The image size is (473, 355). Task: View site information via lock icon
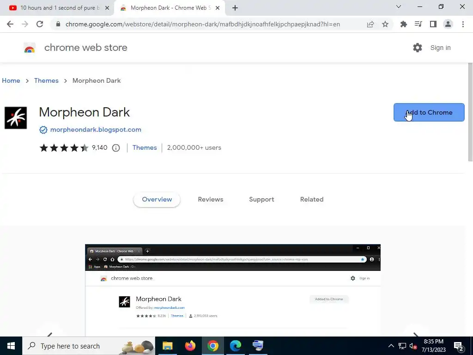pos(58,24)
